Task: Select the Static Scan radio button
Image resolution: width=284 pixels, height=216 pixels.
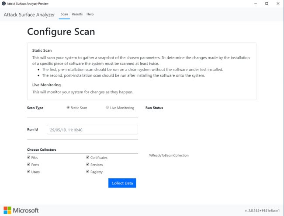Action: (68, 107)
